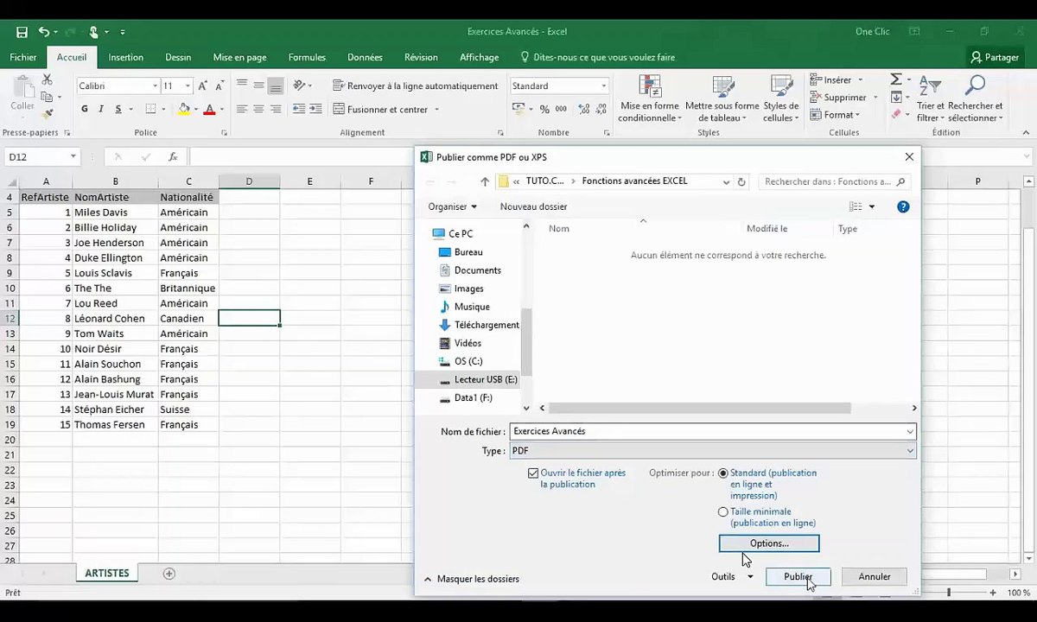Decrease font size with small A icon

pyautogui.click(x=218, y=86)
